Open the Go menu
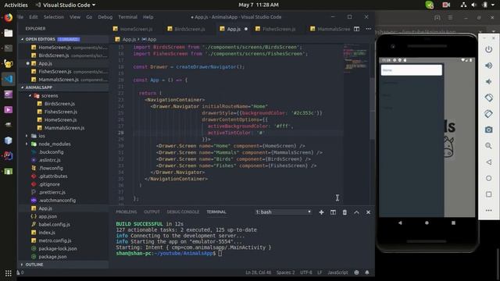The image size is (500, 281). pos(89,17)
